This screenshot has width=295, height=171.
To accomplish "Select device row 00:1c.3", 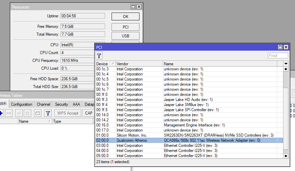I will (x=189, y=69).
